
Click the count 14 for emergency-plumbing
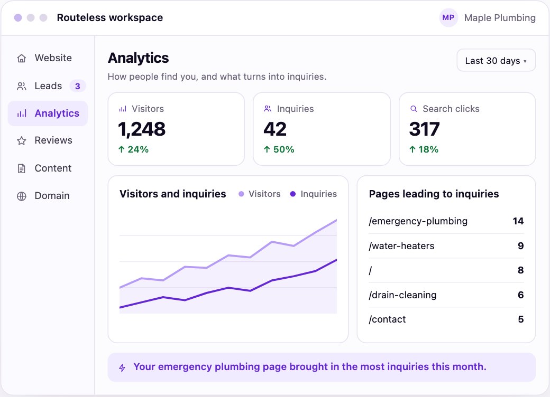[518, 221]
